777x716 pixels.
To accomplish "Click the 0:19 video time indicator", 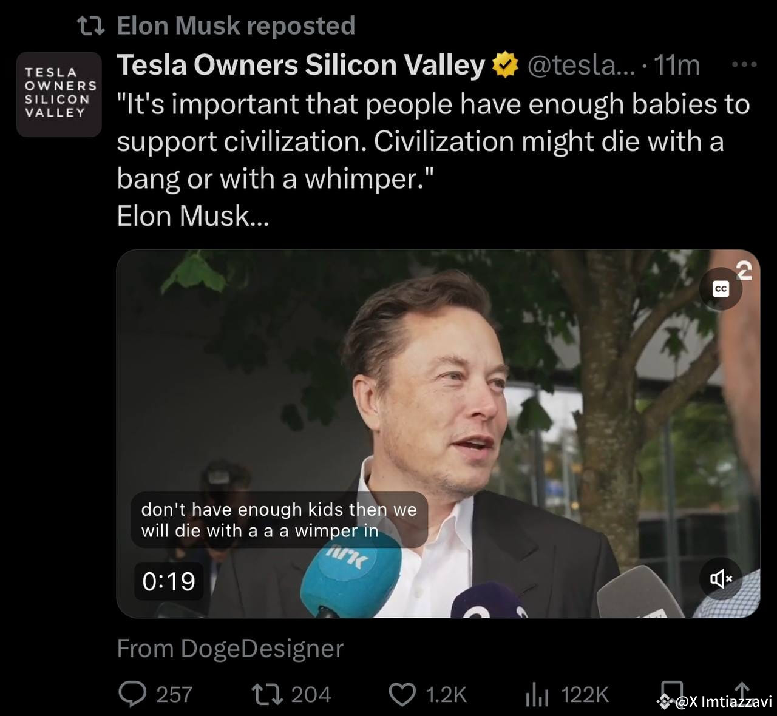I will 169,581.
